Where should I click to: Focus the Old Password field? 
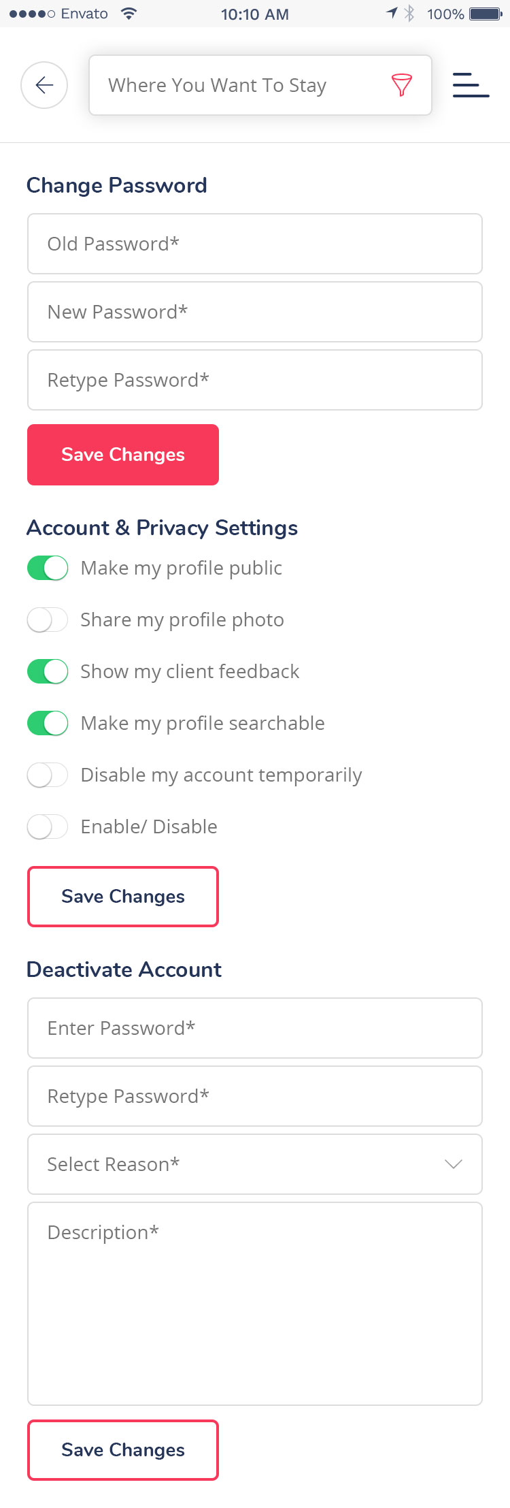tap(255, 244)
